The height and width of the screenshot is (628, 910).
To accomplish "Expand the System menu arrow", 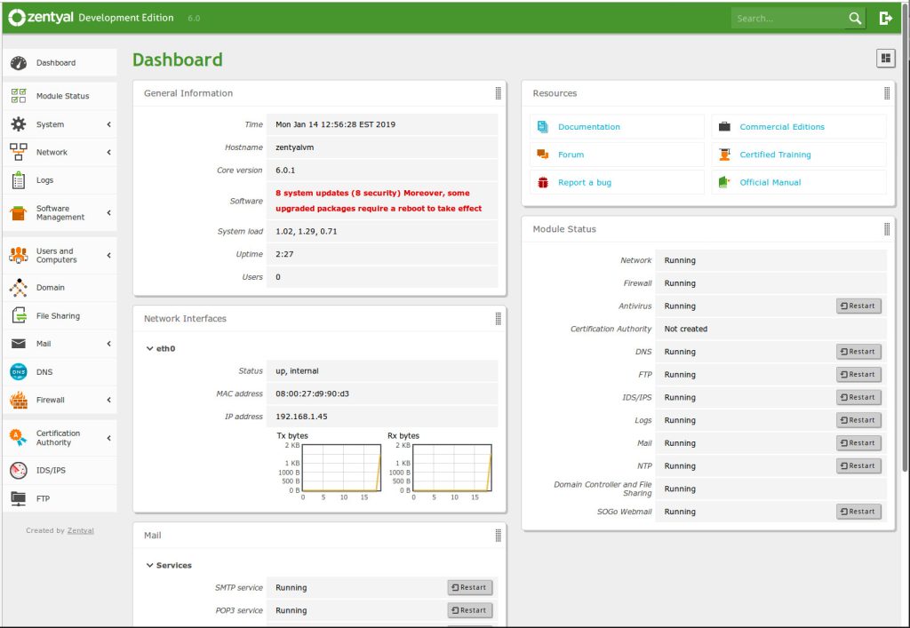I will point(108,125).
